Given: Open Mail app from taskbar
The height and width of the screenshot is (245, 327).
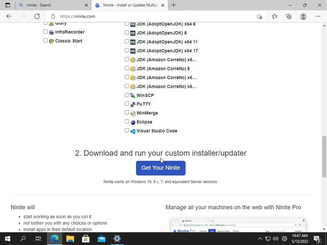Looking at the screenshot, I should (102, 239).
